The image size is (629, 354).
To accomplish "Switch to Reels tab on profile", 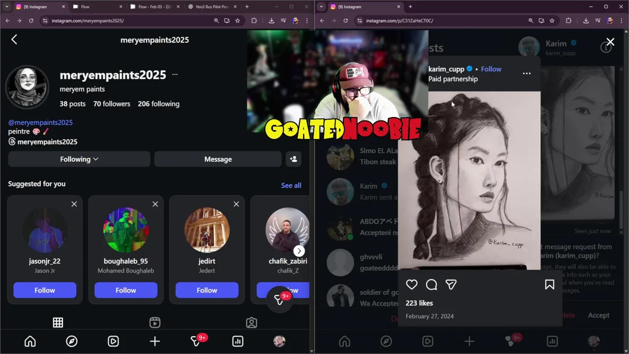I will click(x=155, y=323).
